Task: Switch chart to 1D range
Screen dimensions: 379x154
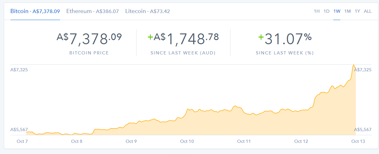Action: point(326,11)
